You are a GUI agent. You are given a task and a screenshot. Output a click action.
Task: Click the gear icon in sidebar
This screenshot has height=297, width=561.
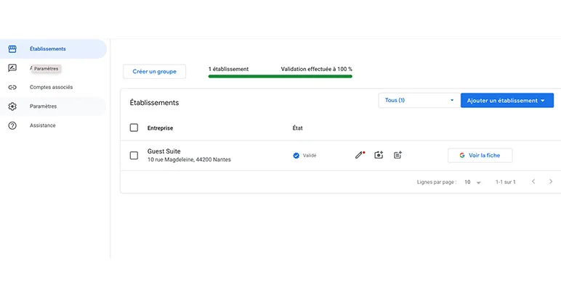click(x=12, y=106)
